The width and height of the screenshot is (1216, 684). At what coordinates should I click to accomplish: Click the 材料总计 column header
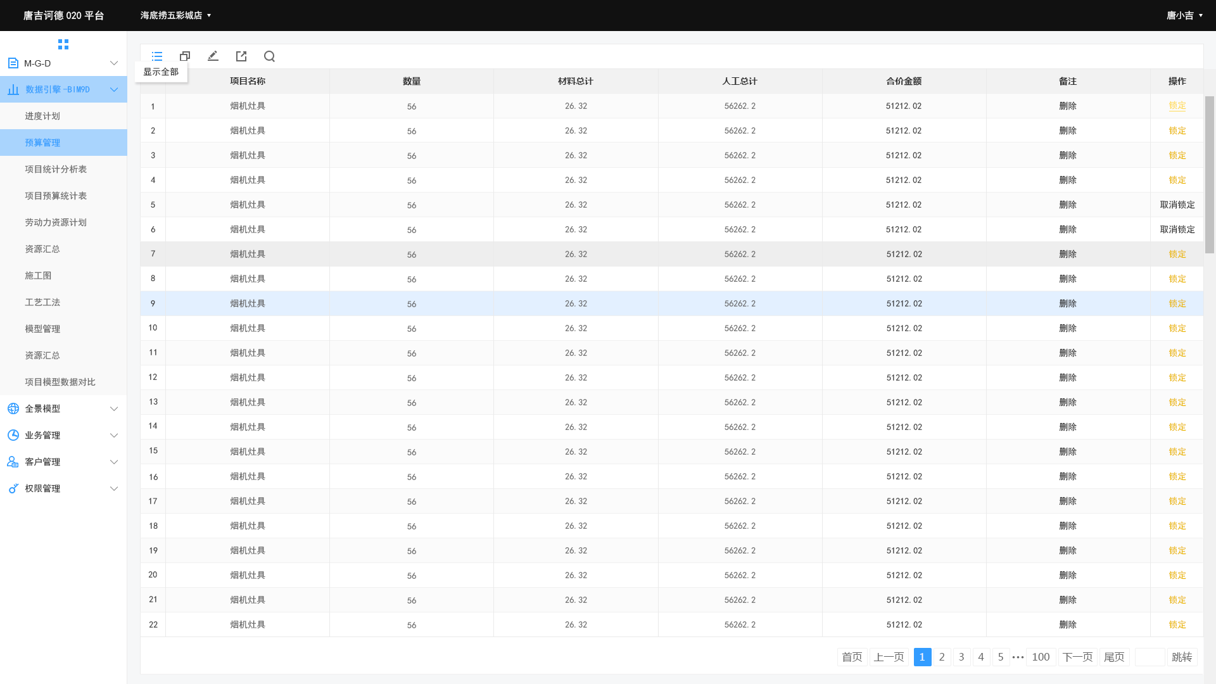pos(576,81)
